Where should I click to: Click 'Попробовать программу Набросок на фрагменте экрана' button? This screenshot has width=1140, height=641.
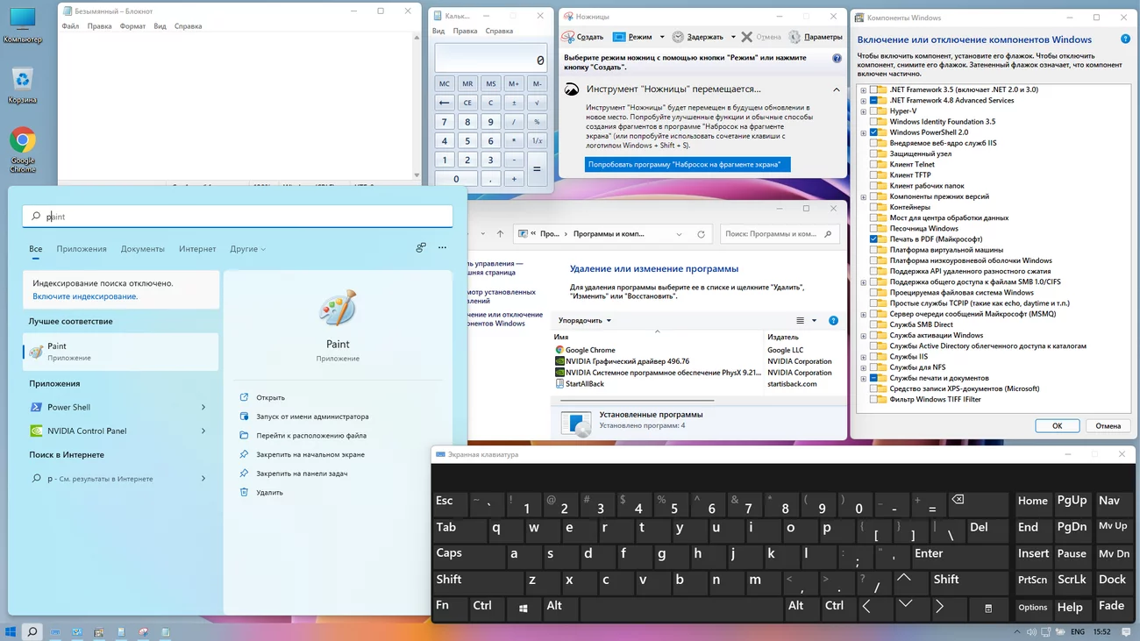pyautogui.click(x=688, y=164)
